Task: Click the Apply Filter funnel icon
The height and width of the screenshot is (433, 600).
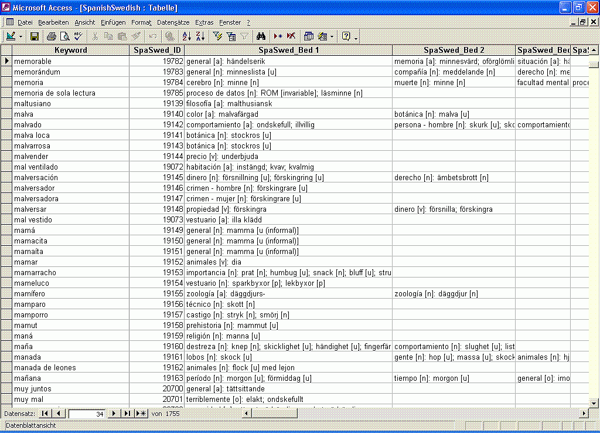Action: pos(244,36)
